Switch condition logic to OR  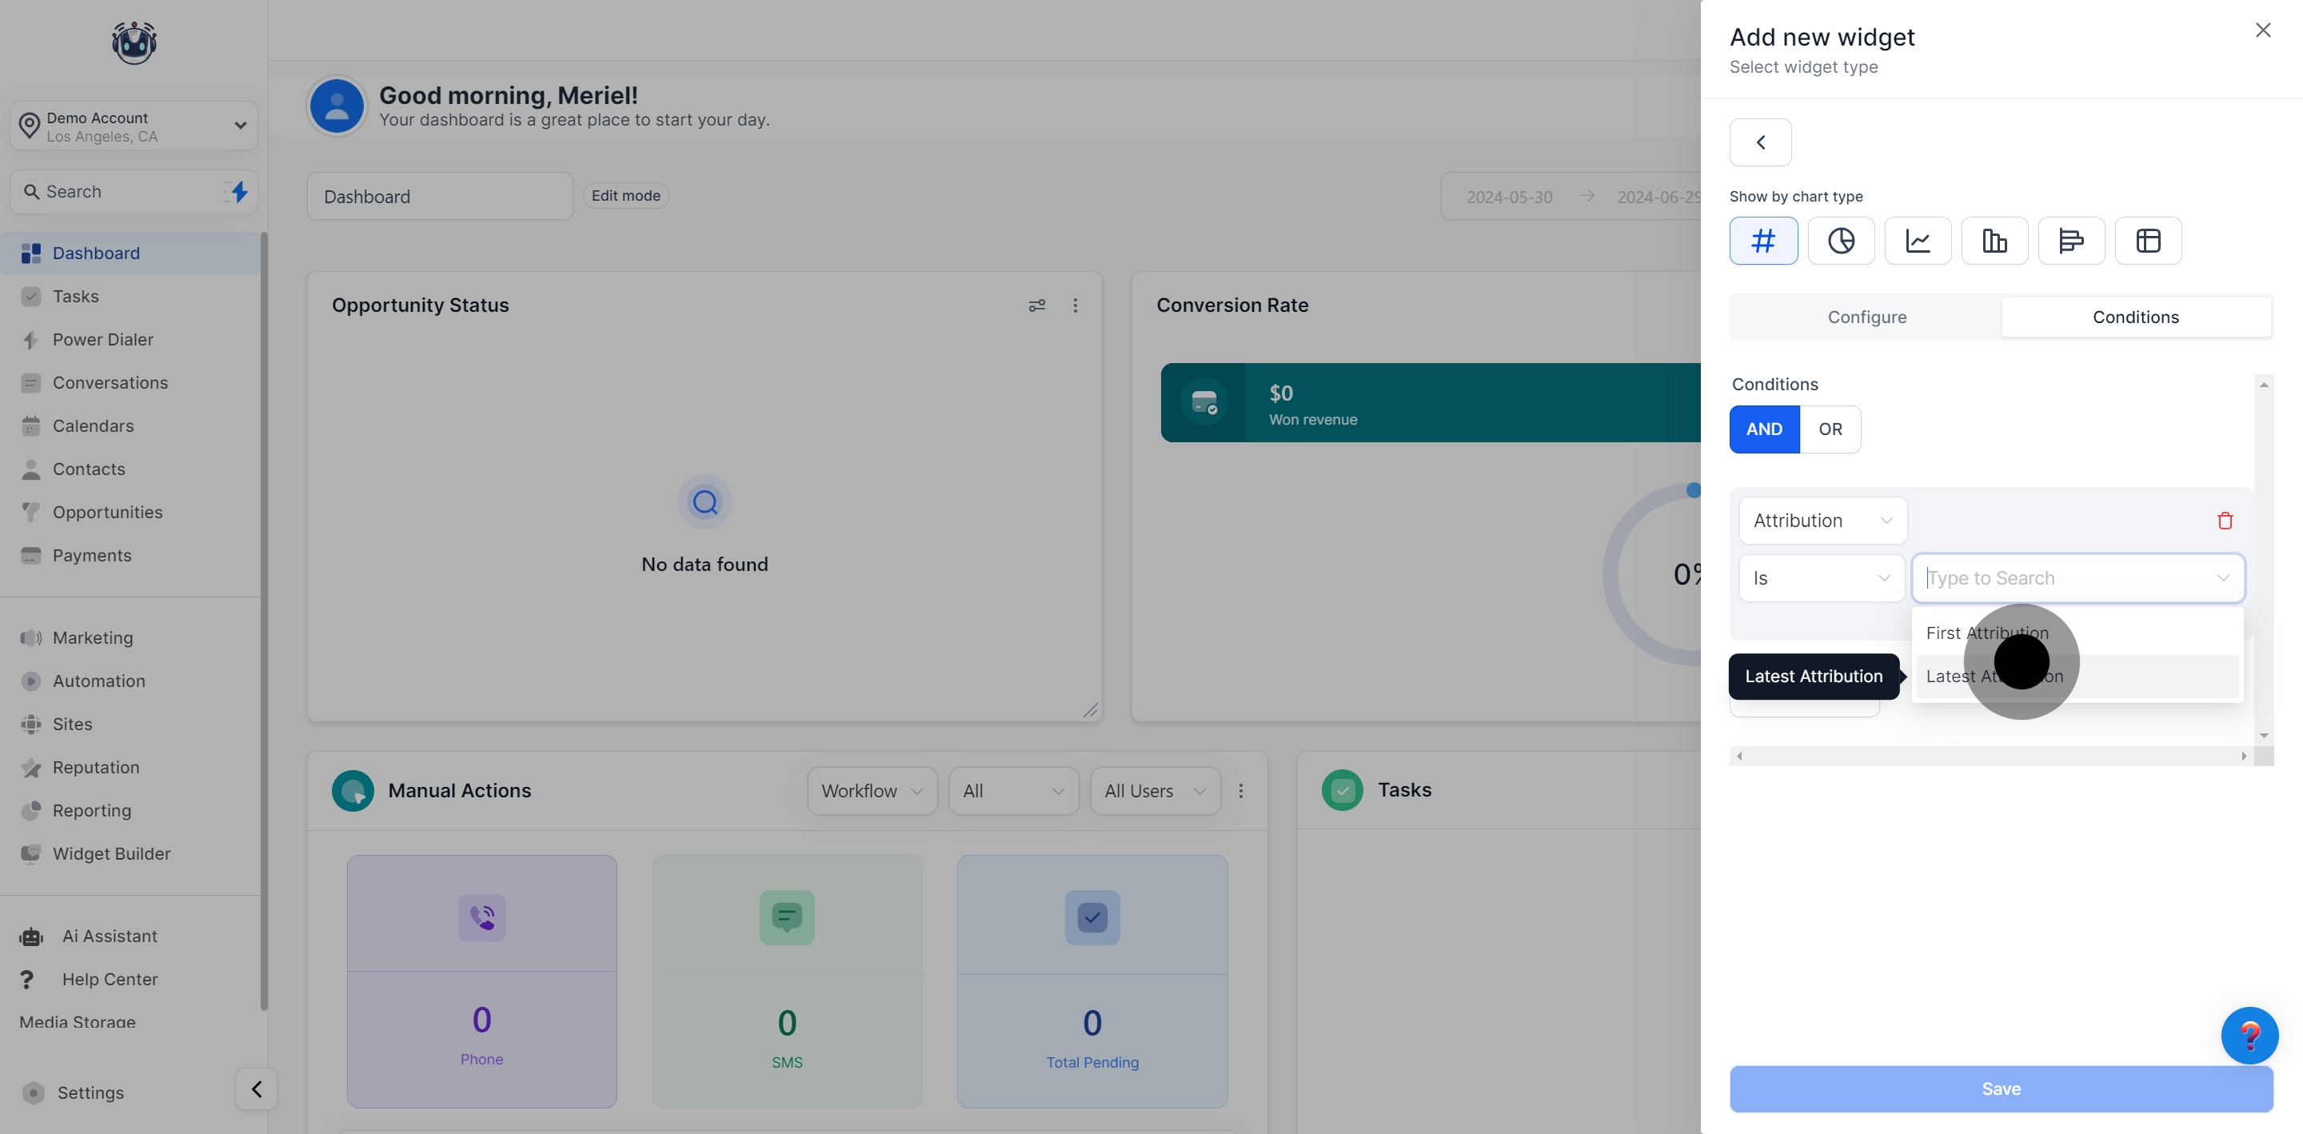(x=1830, y=429)
